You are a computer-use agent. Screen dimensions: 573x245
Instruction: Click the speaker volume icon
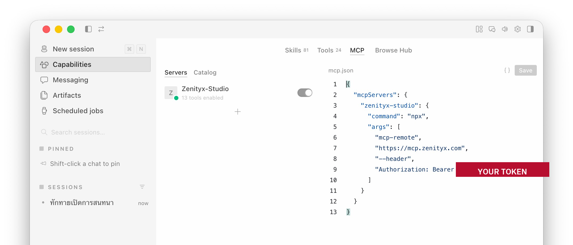click(x=505, y=29)
